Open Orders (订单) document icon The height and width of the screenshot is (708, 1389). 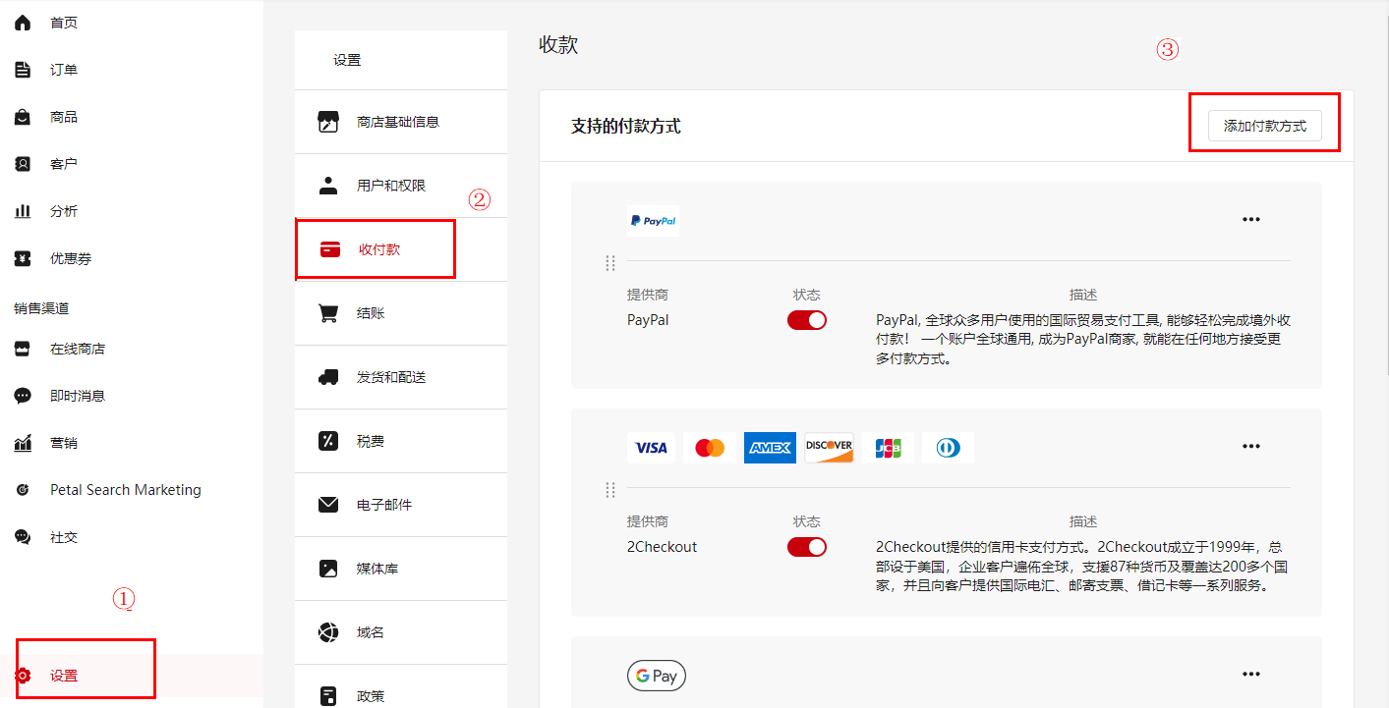click(x=23, y=70)
